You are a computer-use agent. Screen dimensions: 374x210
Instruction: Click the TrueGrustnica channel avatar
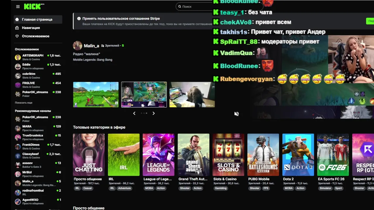(18, 137)
